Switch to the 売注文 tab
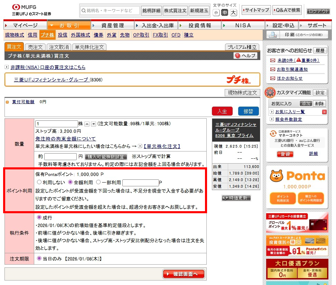This screenshot has height=285, width=336. tap(35, 47)
